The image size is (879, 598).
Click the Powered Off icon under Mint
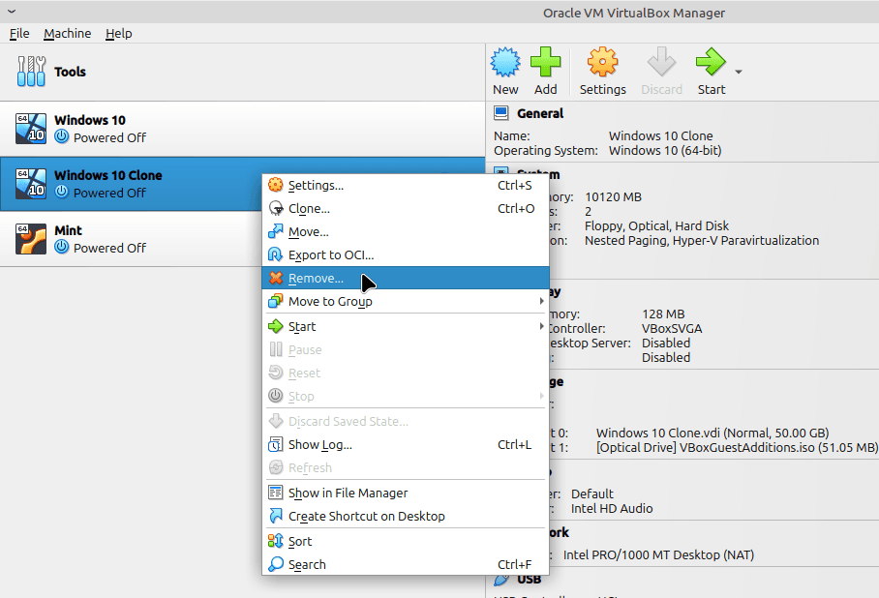click(62, 247)
